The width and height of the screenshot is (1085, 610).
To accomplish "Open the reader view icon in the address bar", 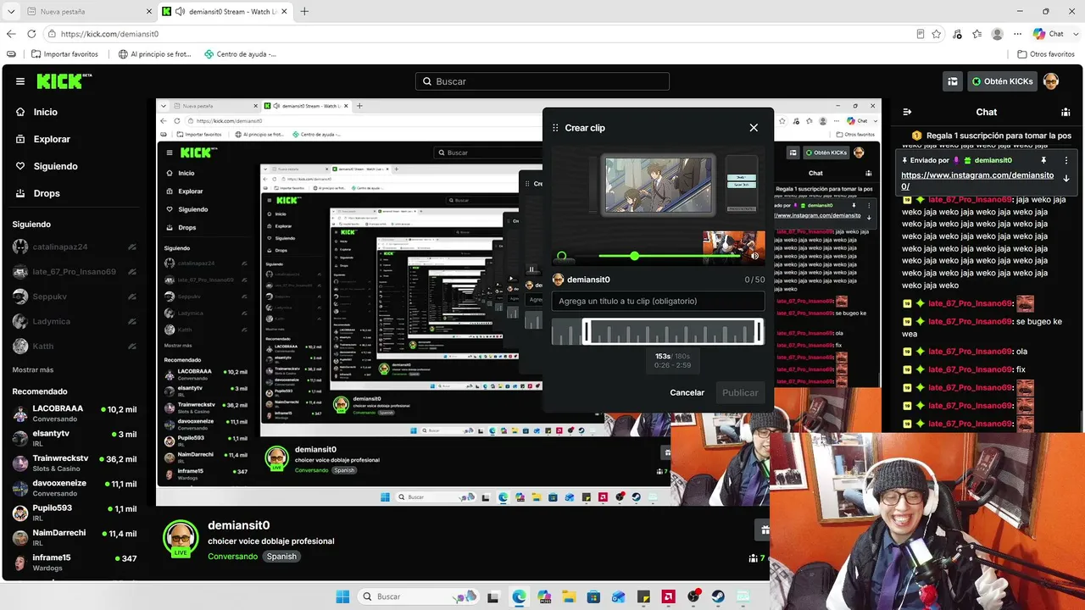I will click(x=921, y=34).
